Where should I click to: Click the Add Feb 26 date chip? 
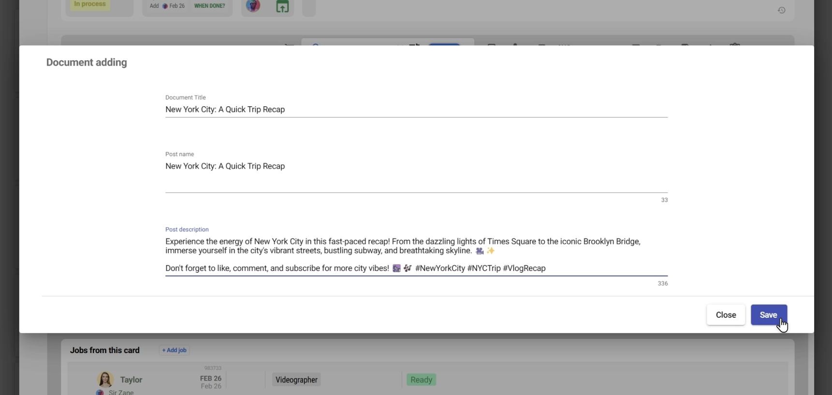point(167,6)
